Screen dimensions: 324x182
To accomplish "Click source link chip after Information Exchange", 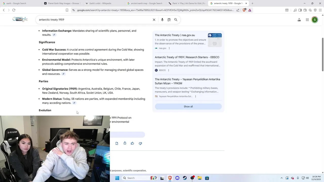I will (54, 35).
